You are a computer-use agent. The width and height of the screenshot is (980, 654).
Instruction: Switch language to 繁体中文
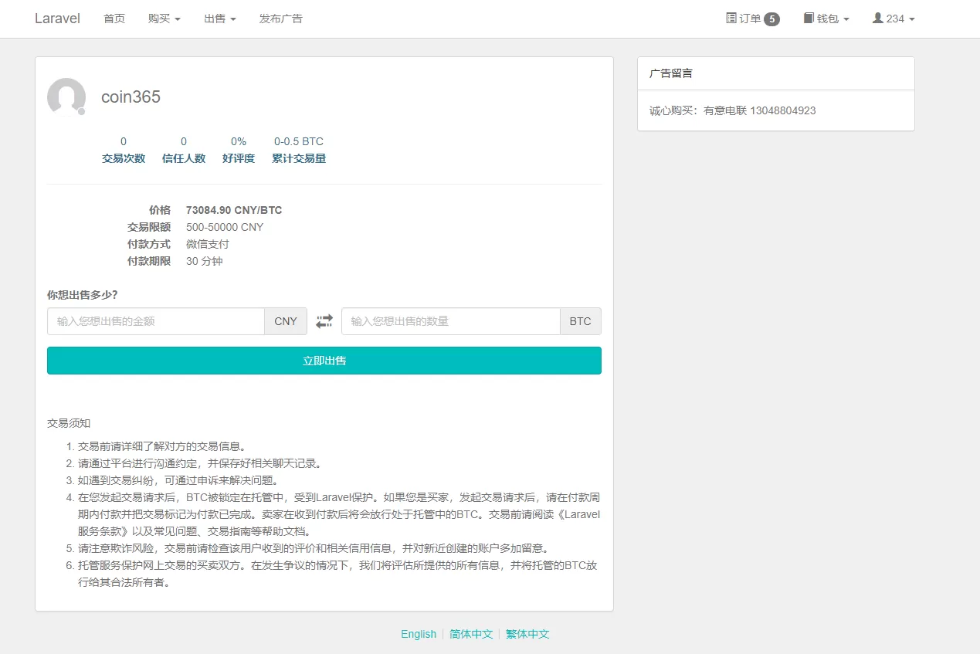click(527, 634)
